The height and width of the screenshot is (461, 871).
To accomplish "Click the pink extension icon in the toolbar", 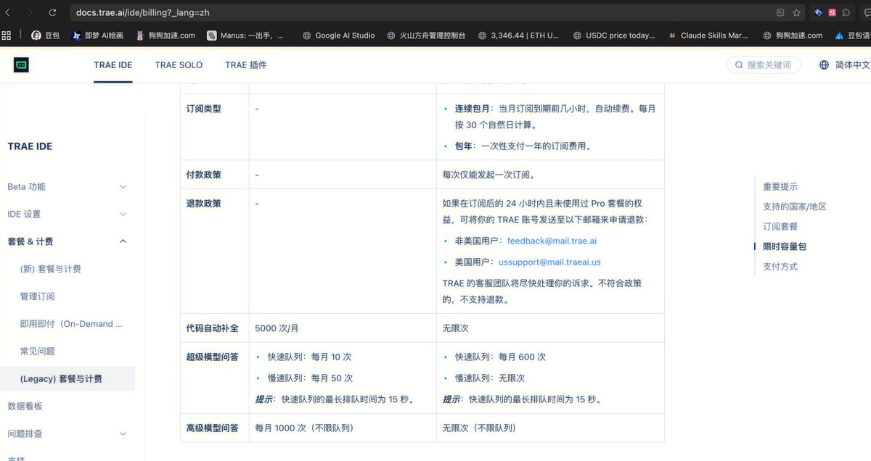I will tap(833, 12).
